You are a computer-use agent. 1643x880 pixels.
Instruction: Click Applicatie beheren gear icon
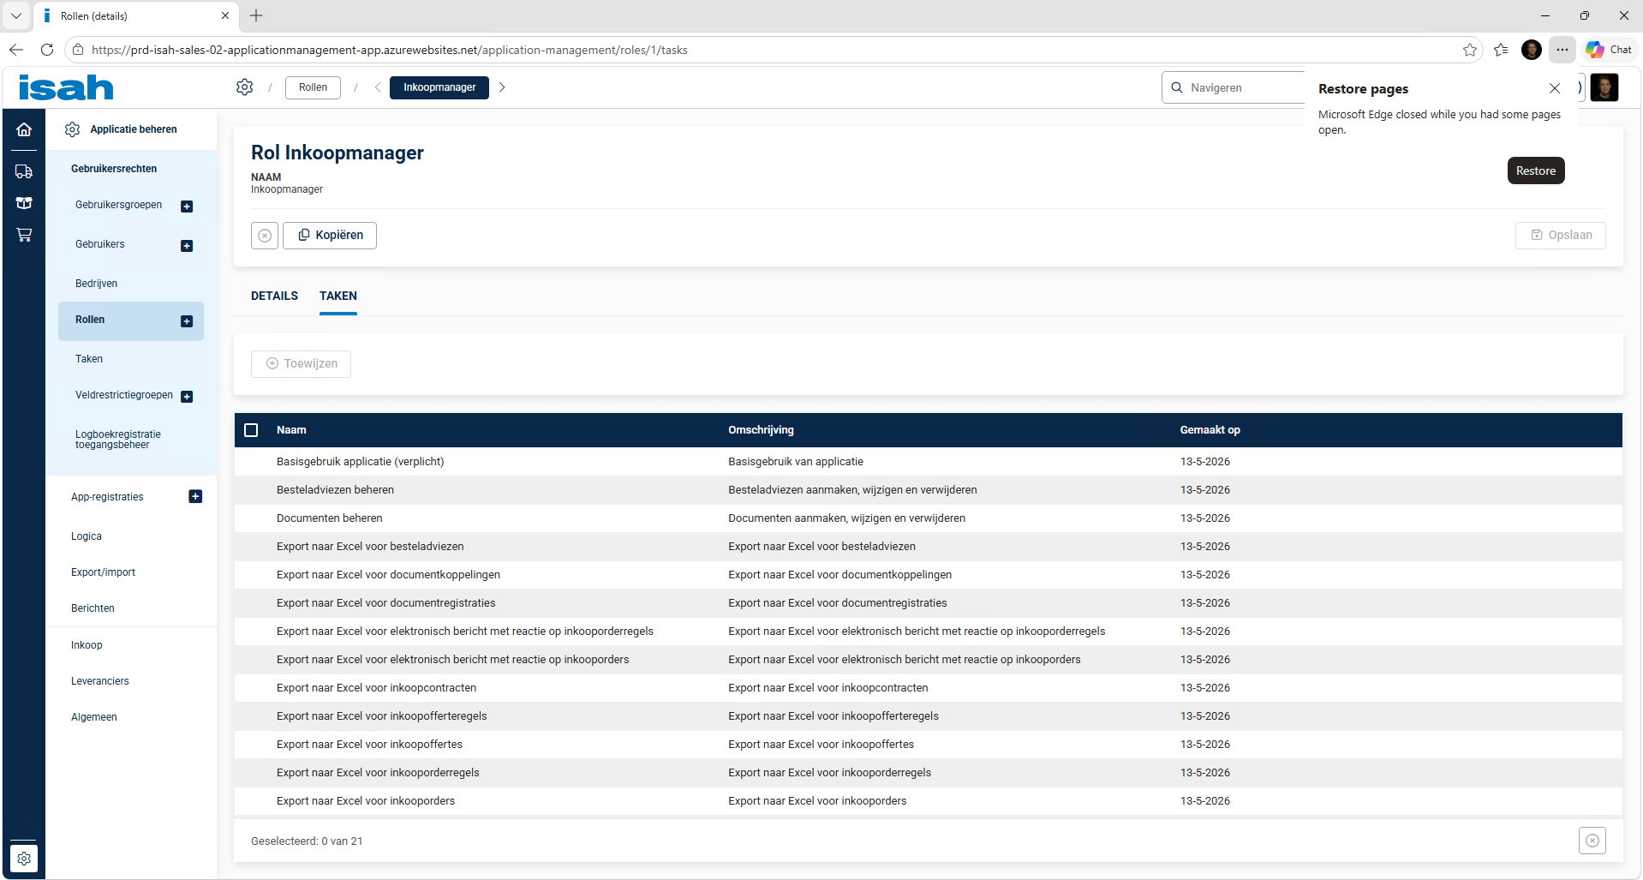point(73,129)
